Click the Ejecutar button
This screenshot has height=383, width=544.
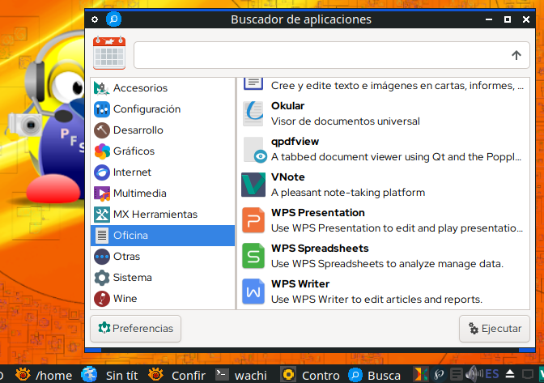tap(495, 329)
